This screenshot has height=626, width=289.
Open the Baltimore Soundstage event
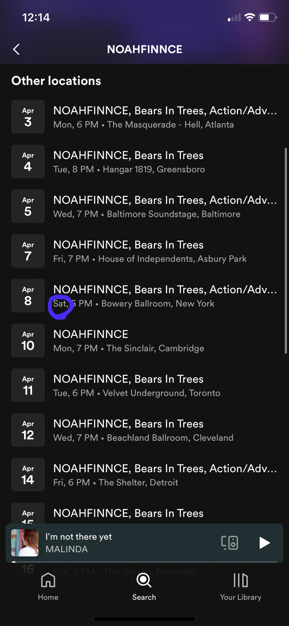click(x=165, y=207)
